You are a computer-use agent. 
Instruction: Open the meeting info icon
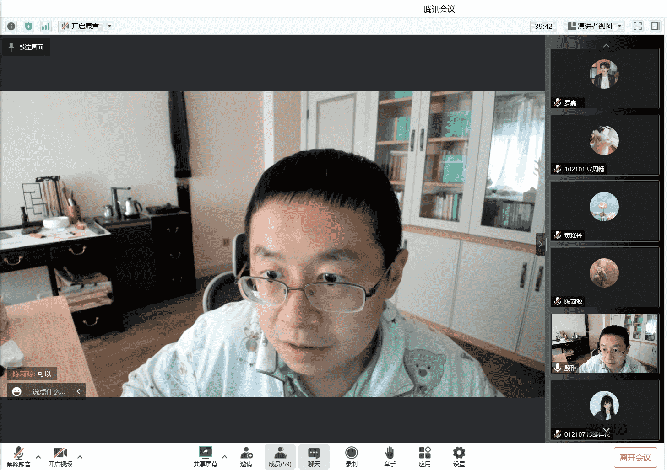click(11, 26)
